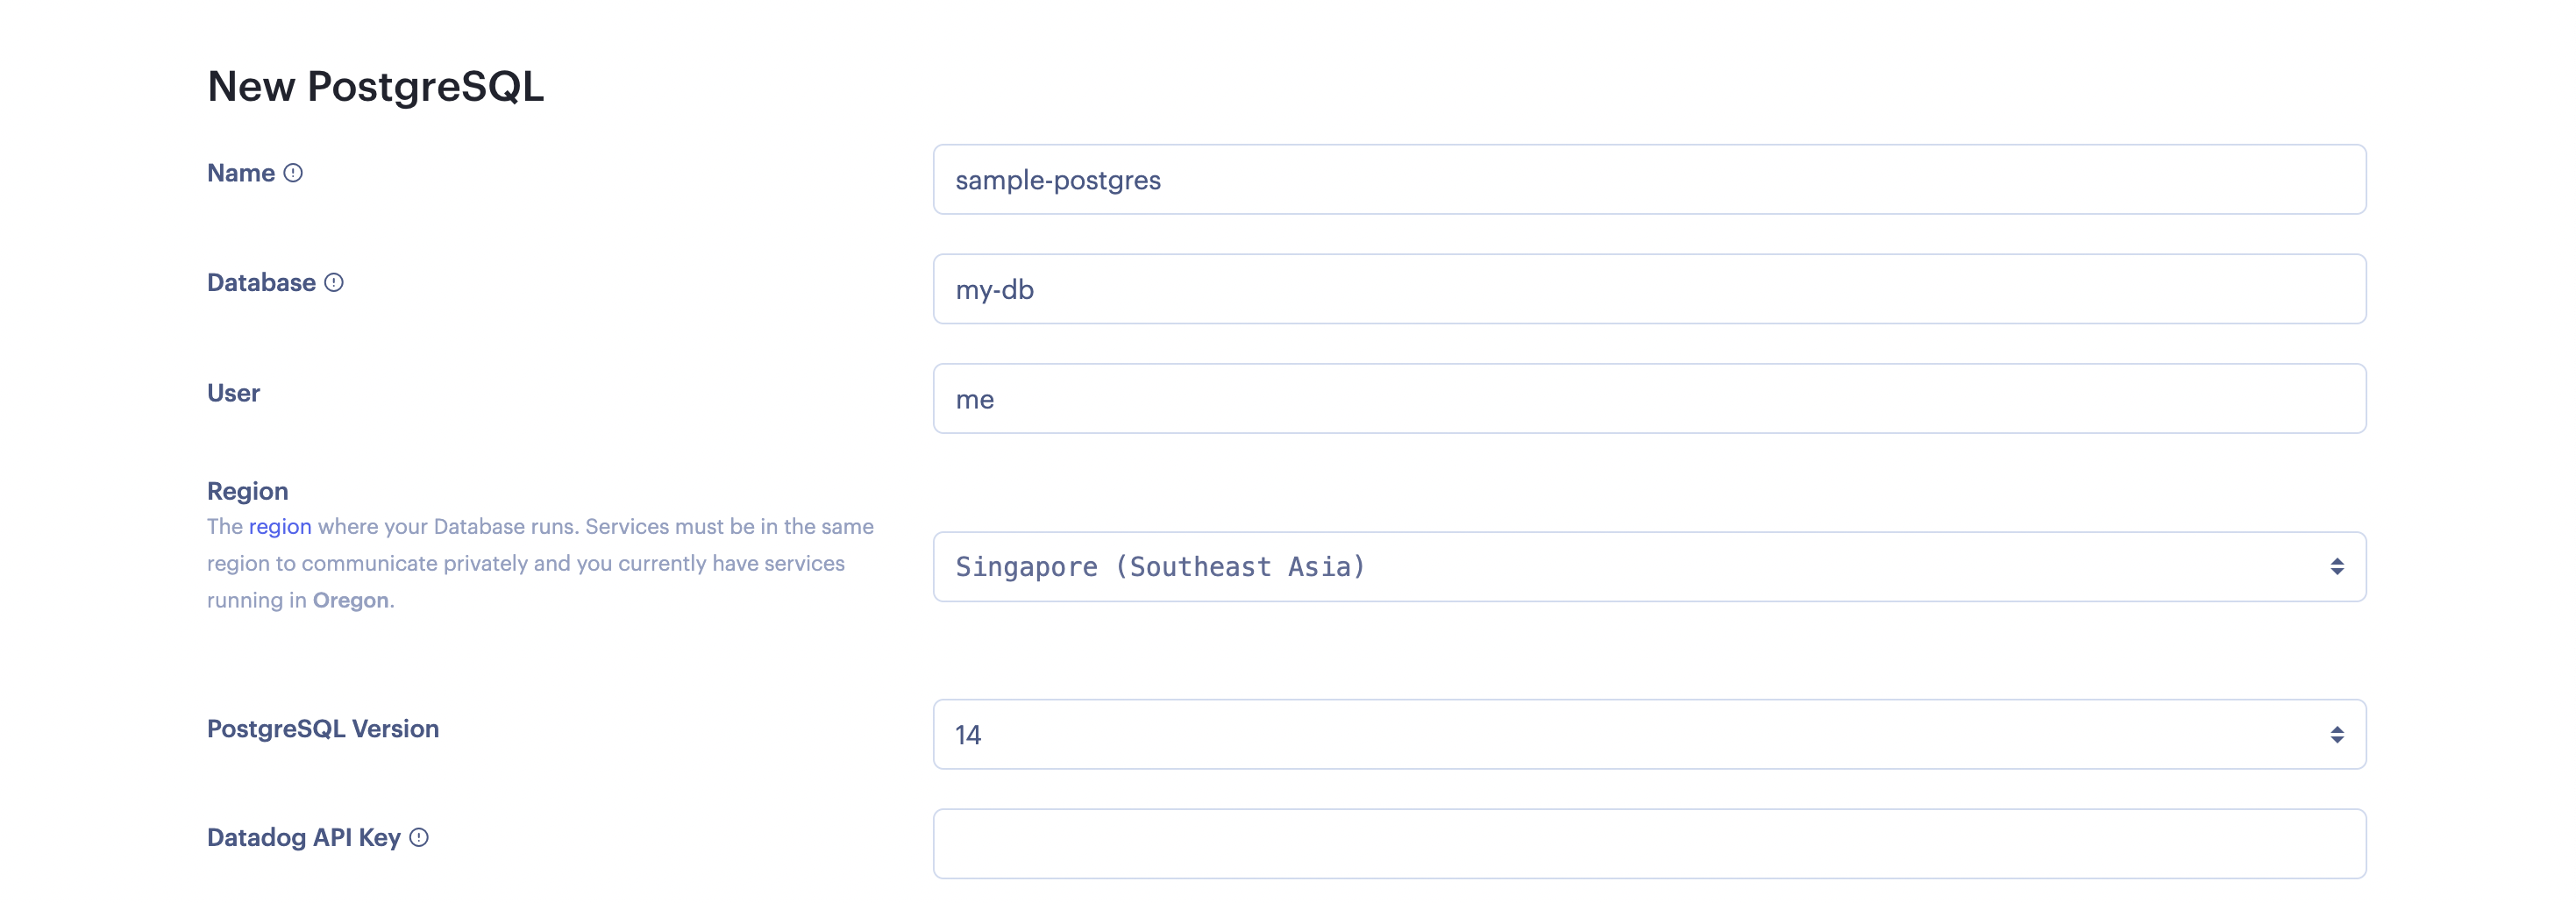Image resolution: width=2576 pixels, height=903 pixels.
Task: Click the "PostgreSQL Version" label
Action: [322, 729]
